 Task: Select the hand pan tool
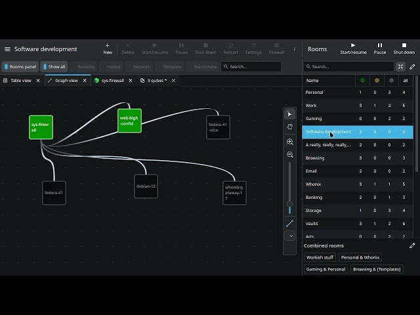click(290, 127)
